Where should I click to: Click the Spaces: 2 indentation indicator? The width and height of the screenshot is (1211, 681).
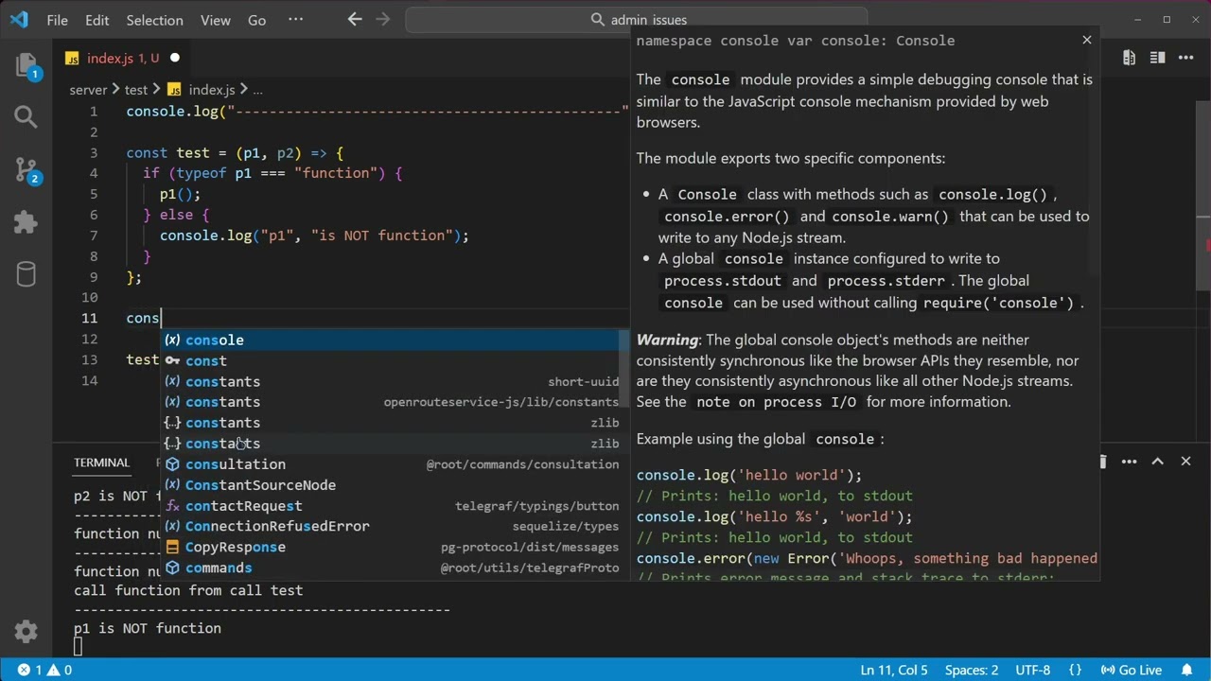click(x=972, y=670)
